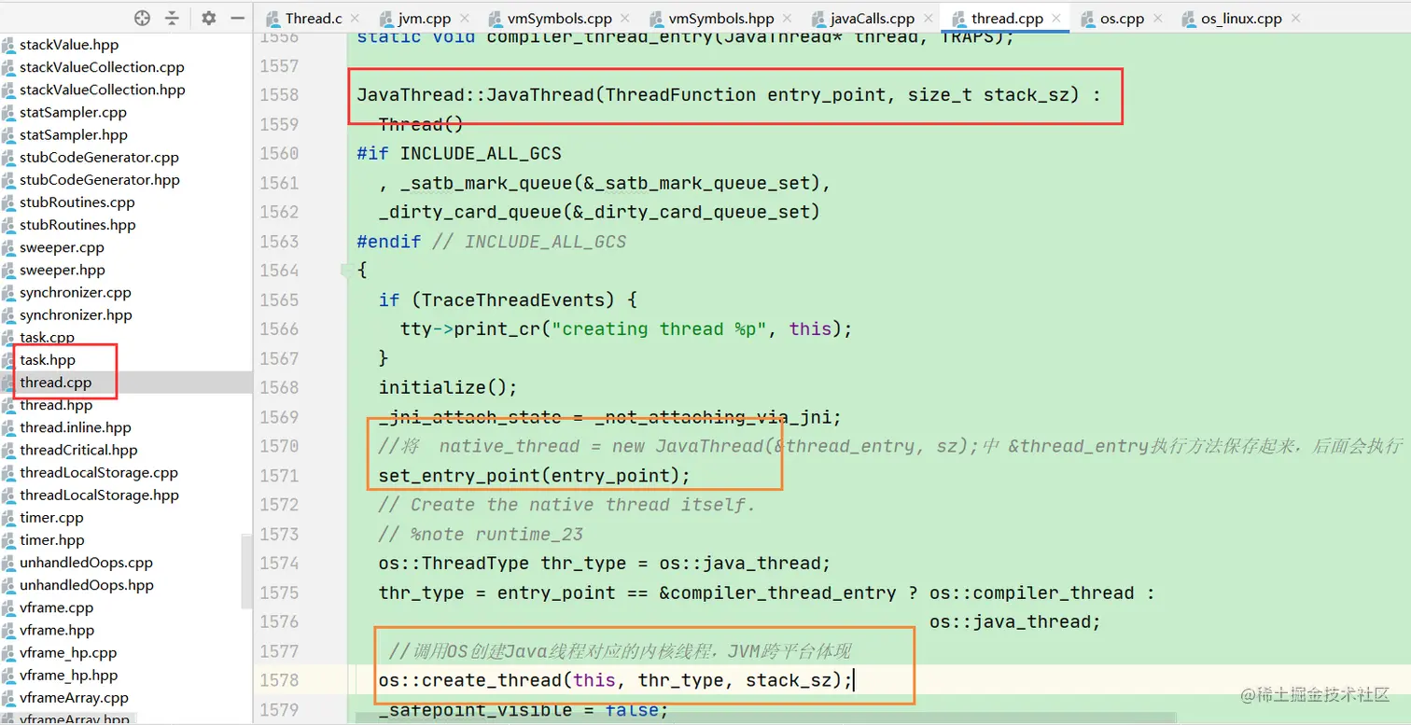The image size is (1411, 725).
Task: Select thread.cpp in file tree
Action: 55,383
